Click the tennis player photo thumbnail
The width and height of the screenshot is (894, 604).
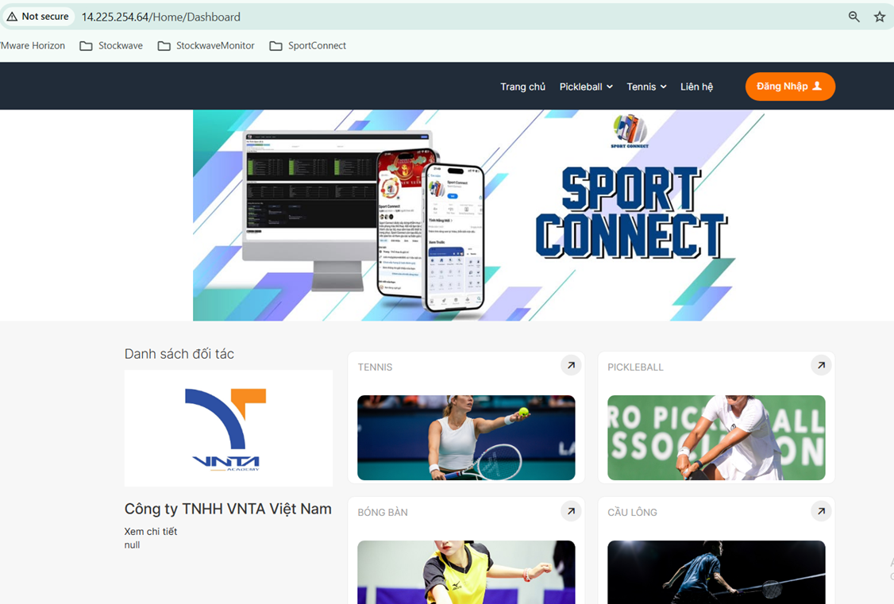tap(466, 437)
